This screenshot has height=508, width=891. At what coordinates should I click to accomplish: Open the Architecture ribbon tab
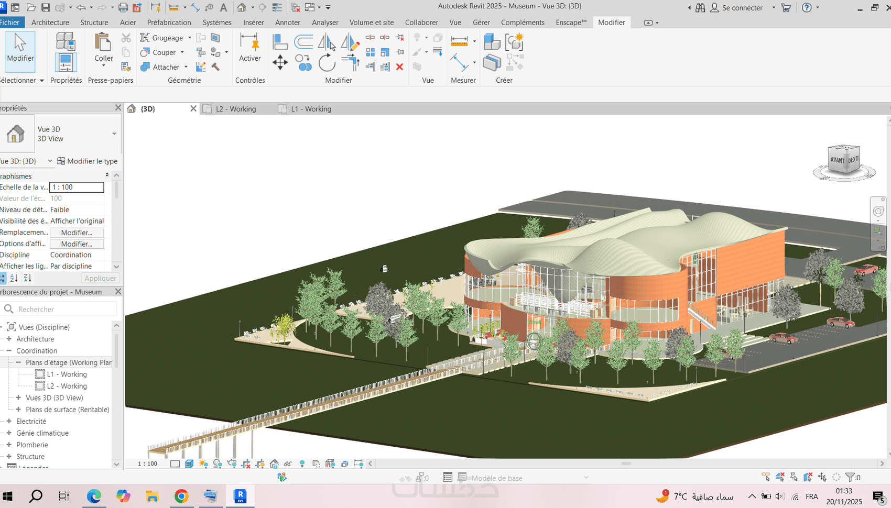(50, 23)
